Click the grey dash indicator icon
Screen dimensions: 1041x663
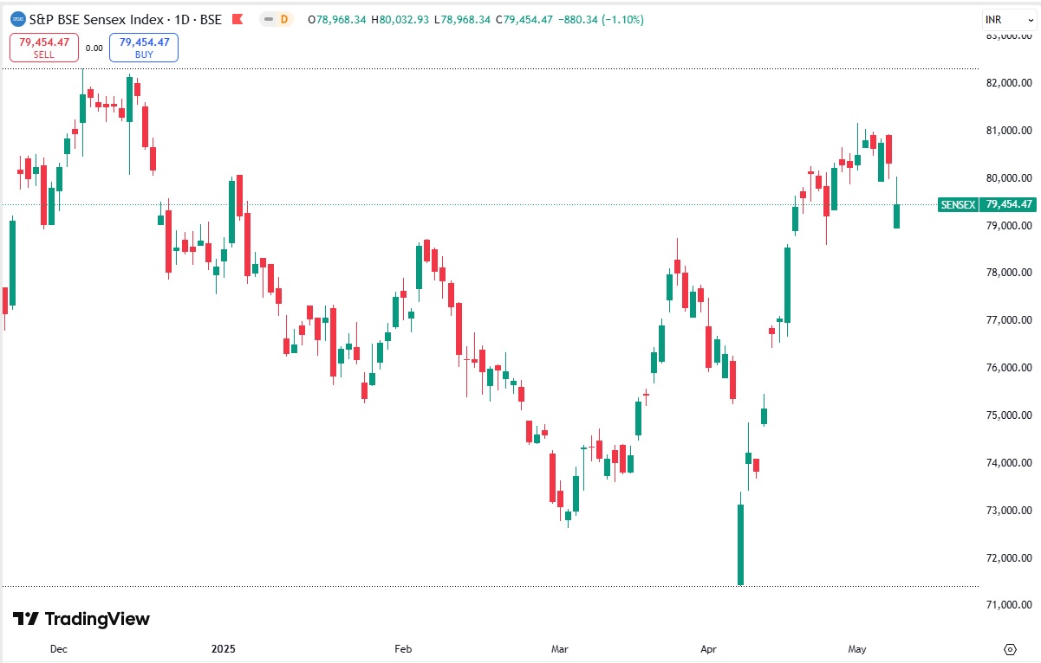[x=269, y=19]
